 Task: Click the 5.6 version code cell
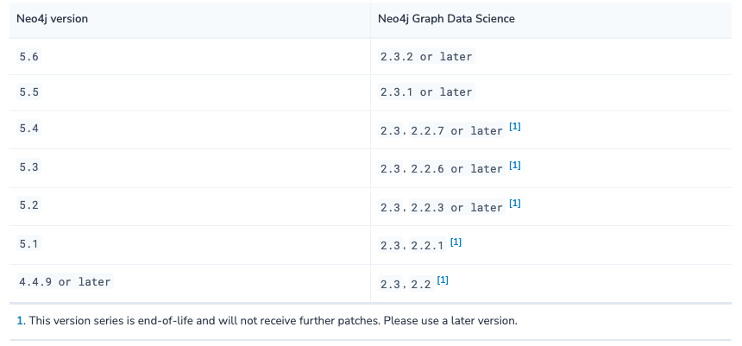pyautogui.click(x=28, y=56)
